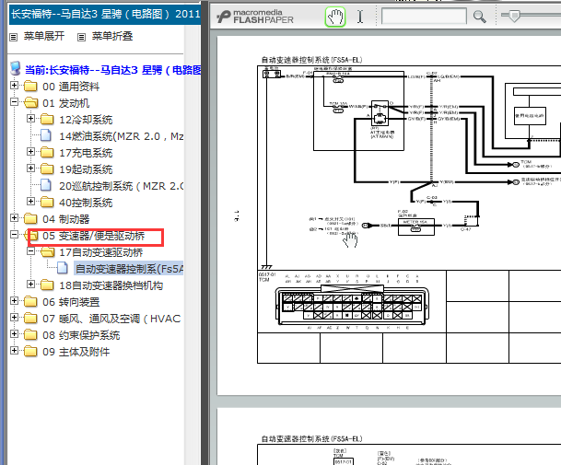Click the folder icon of 17充电系统
This screenshot has height=465, width=561.
click(47, 153)
